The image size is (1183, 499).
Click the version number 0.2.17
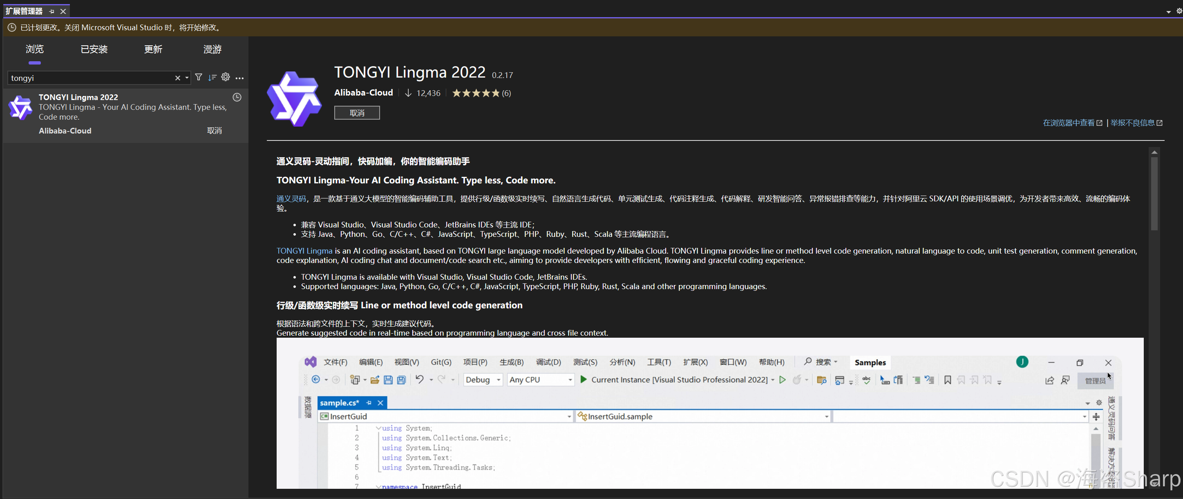pos(502,75)
